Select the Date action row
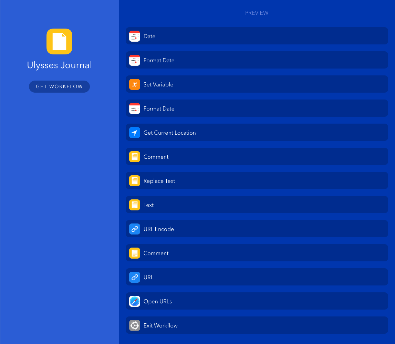 257,36
